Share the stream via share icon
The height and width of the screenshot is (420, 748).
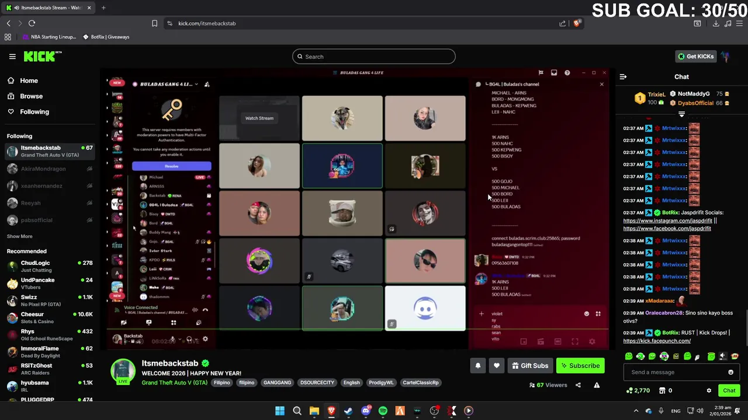point(578,385)
